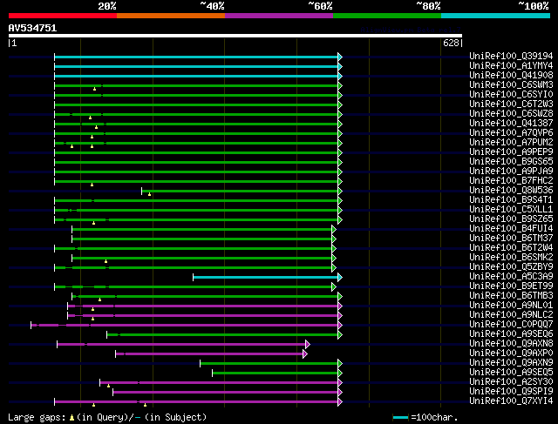Click the 100char scale bar in legend

[400, 417]
